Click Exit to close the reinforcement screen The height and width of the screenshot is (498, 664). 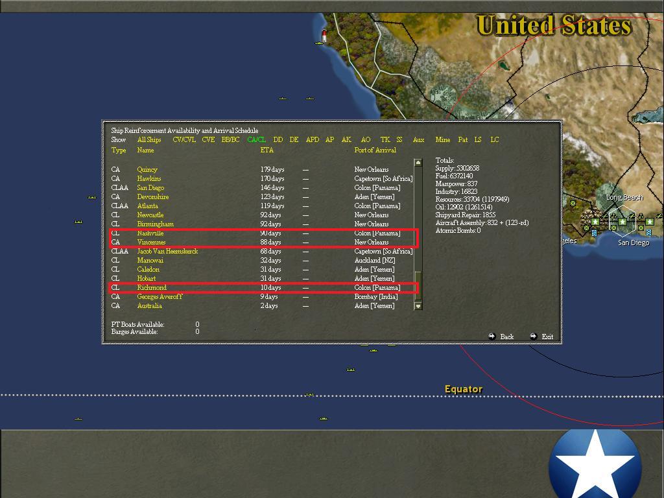click(548, 337)
